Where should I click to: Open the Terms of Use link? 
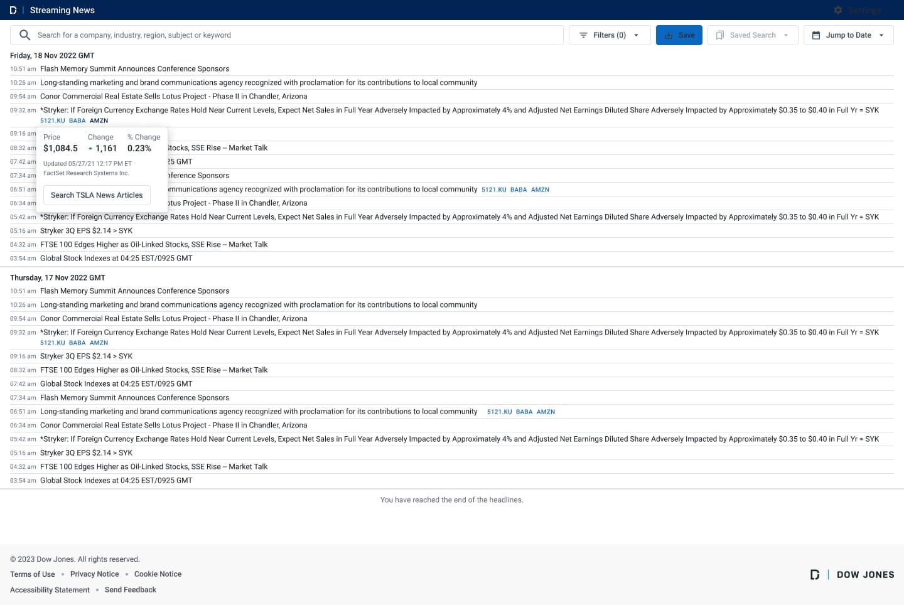tap(33, 574)
